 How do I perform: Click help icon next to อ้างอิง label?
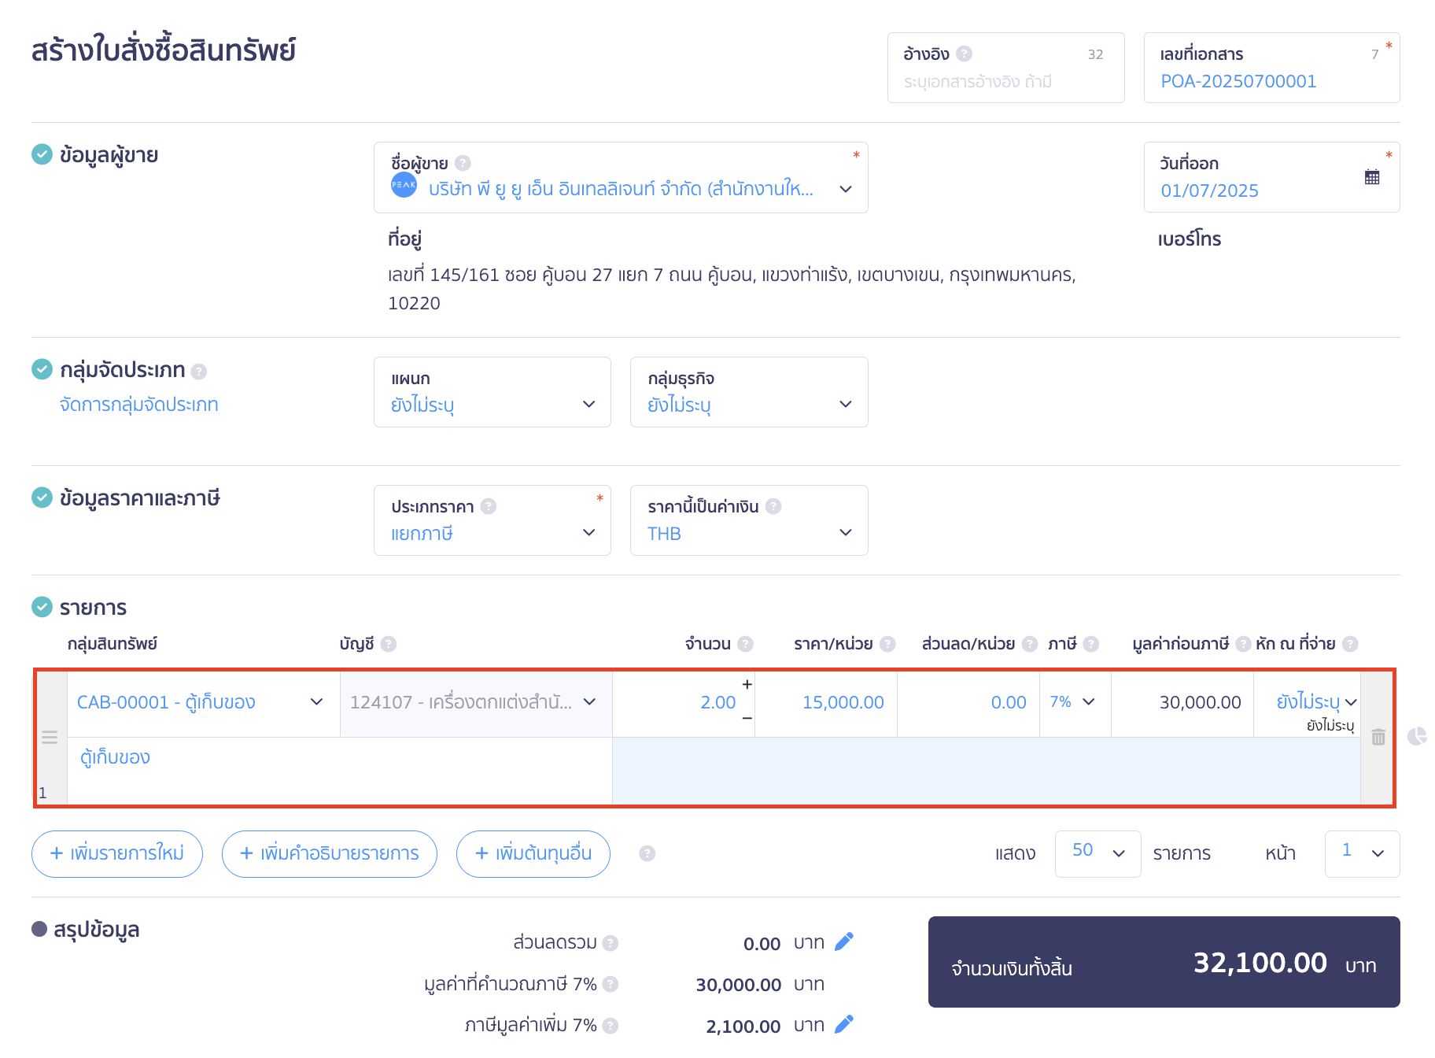point(965,54)
